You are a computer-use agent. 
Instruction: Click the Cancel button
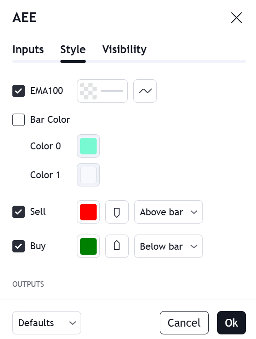pyautogui.click(x=184, y=323)
